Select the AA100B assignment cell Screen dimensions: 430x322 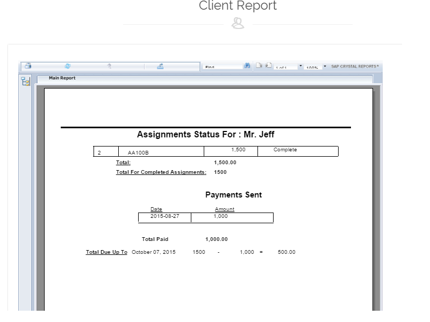pos(138,153)
